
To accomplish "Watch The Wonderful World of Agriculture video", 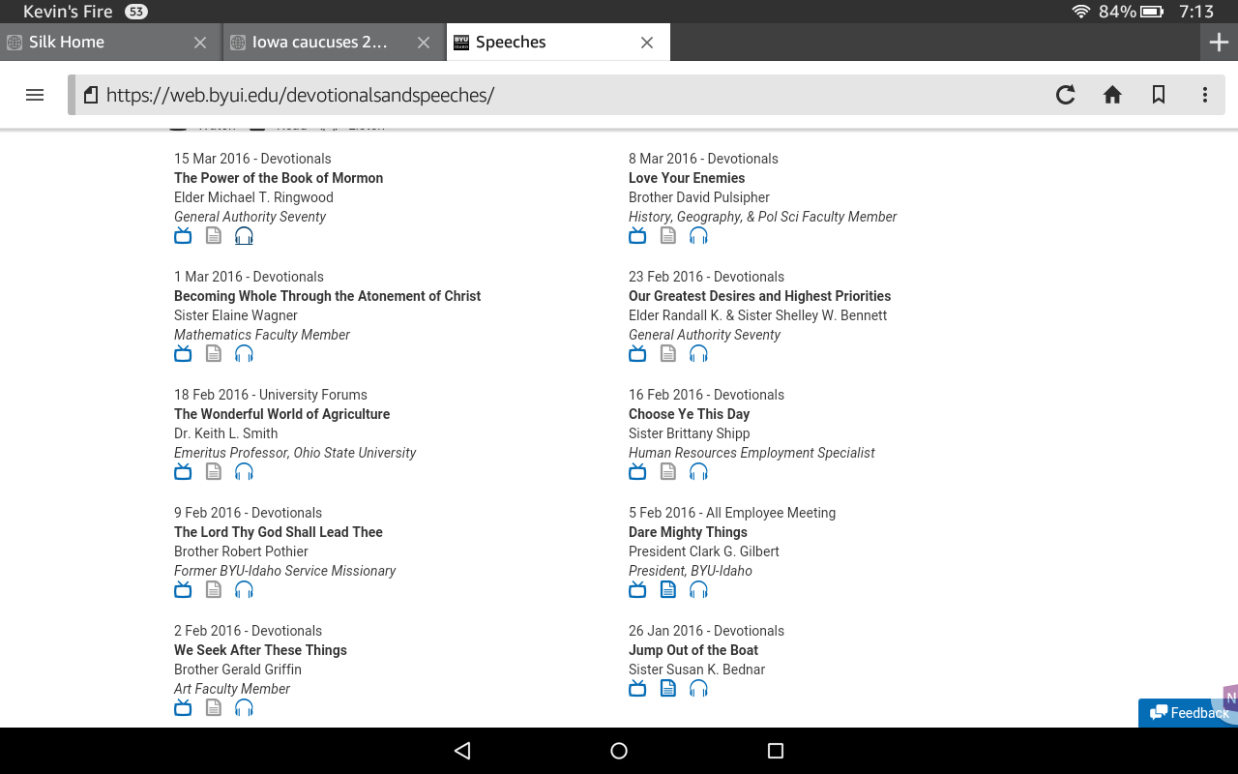I will point(183,472).
